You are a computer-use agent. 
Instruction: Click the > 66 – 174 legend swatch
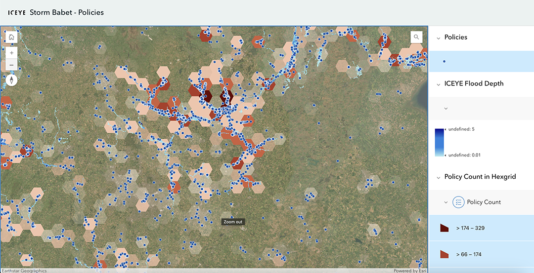click(444, 254)
